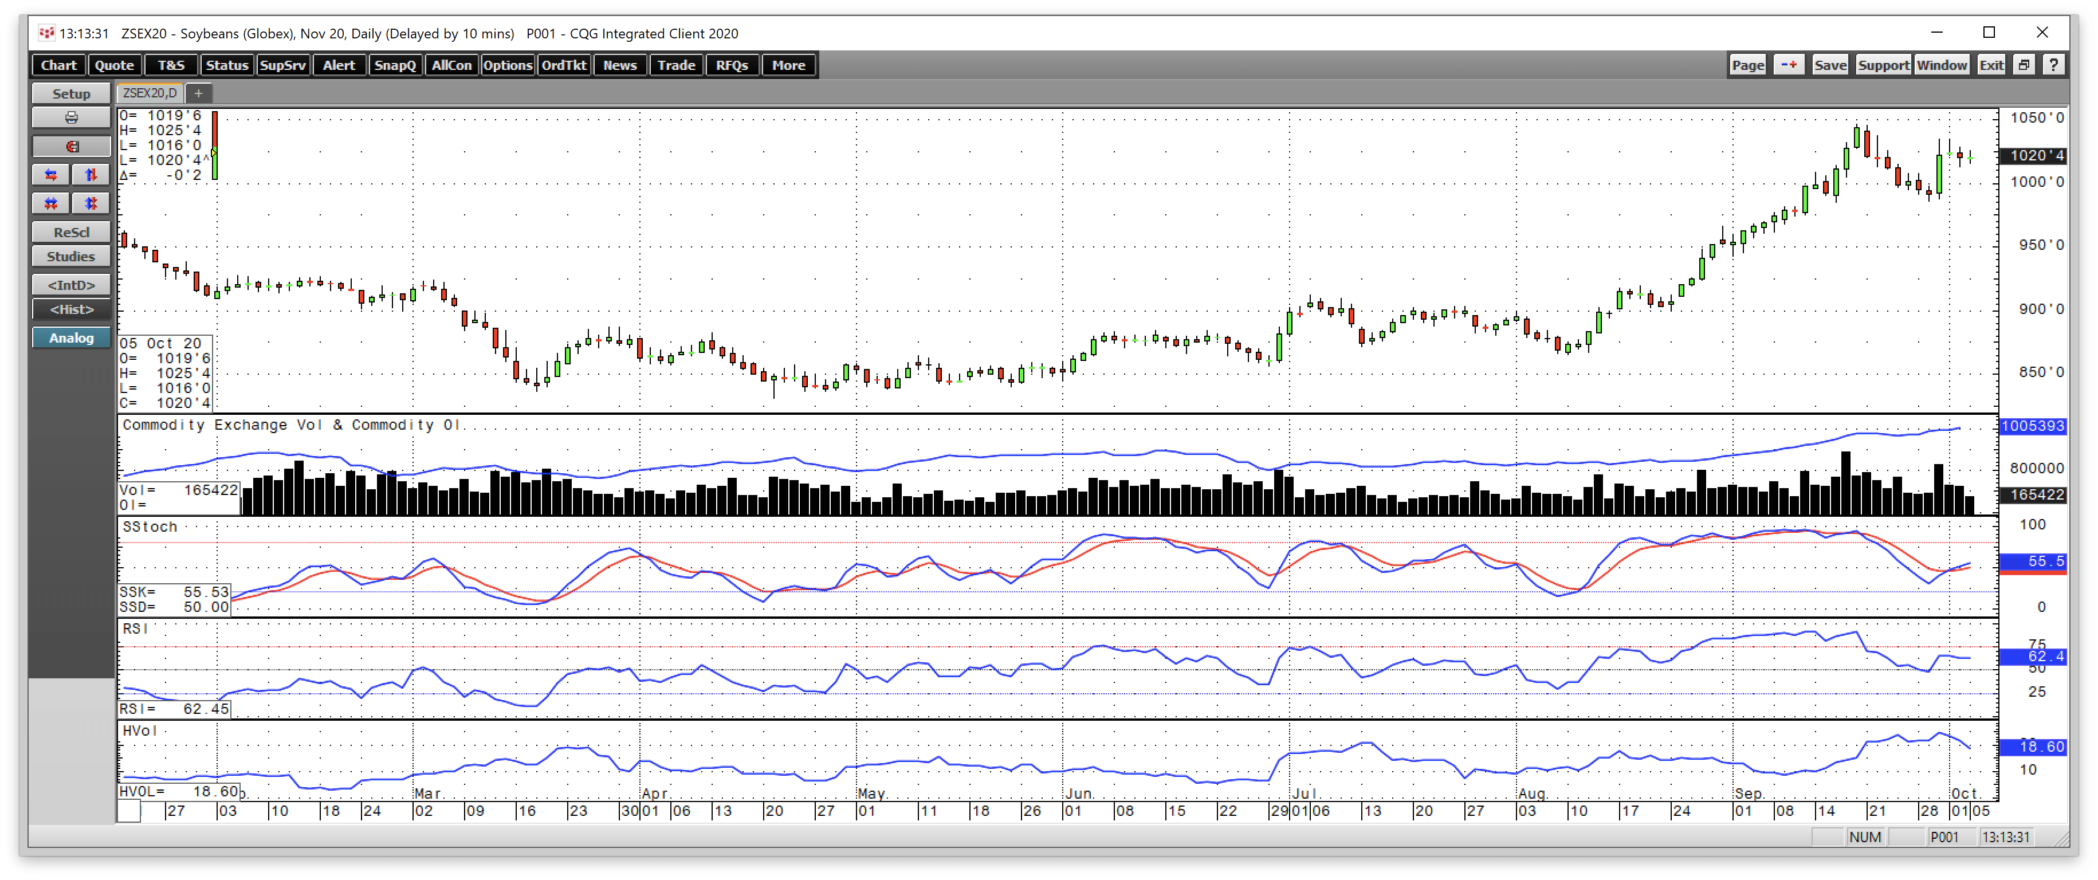Click the horizontal expand arrows button
The height and width of the screenshot is (880, 2098).
pyautogui.click(x=52, y=175)
